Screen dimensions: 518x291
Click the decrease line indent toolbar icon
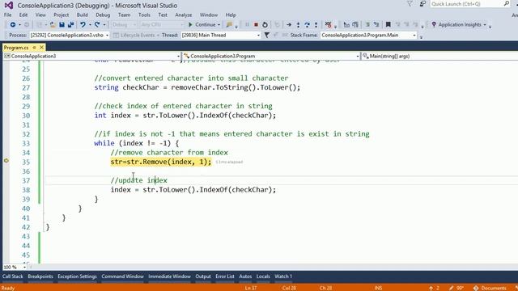click(346, 25)
